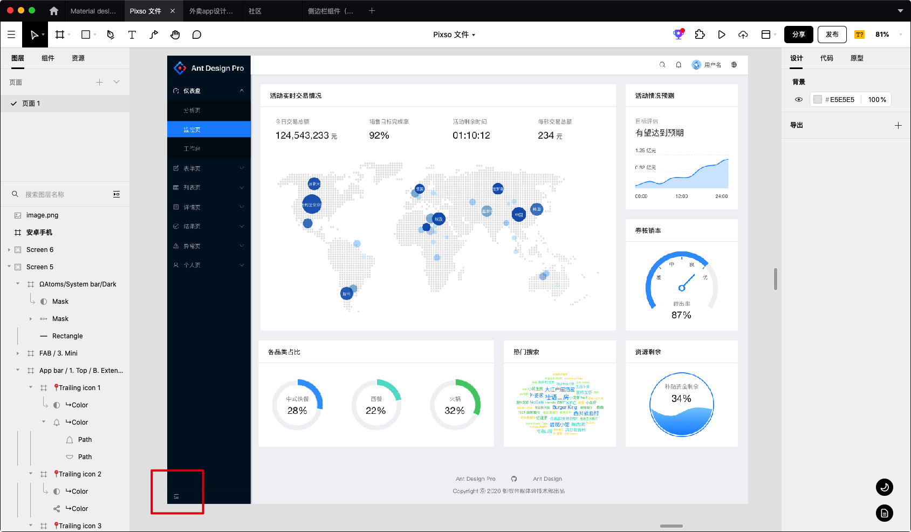
Task: Switch to the 代码 code tab
Action: (827, 58)
